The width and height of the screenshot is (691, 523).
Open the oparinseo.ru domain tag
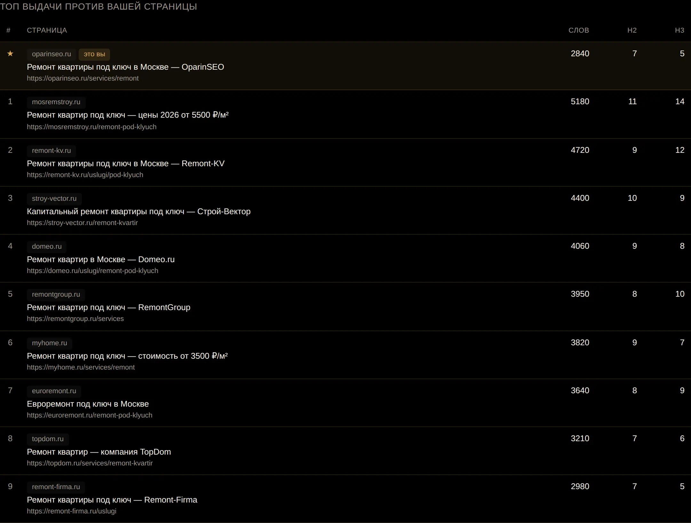[52, 54]
